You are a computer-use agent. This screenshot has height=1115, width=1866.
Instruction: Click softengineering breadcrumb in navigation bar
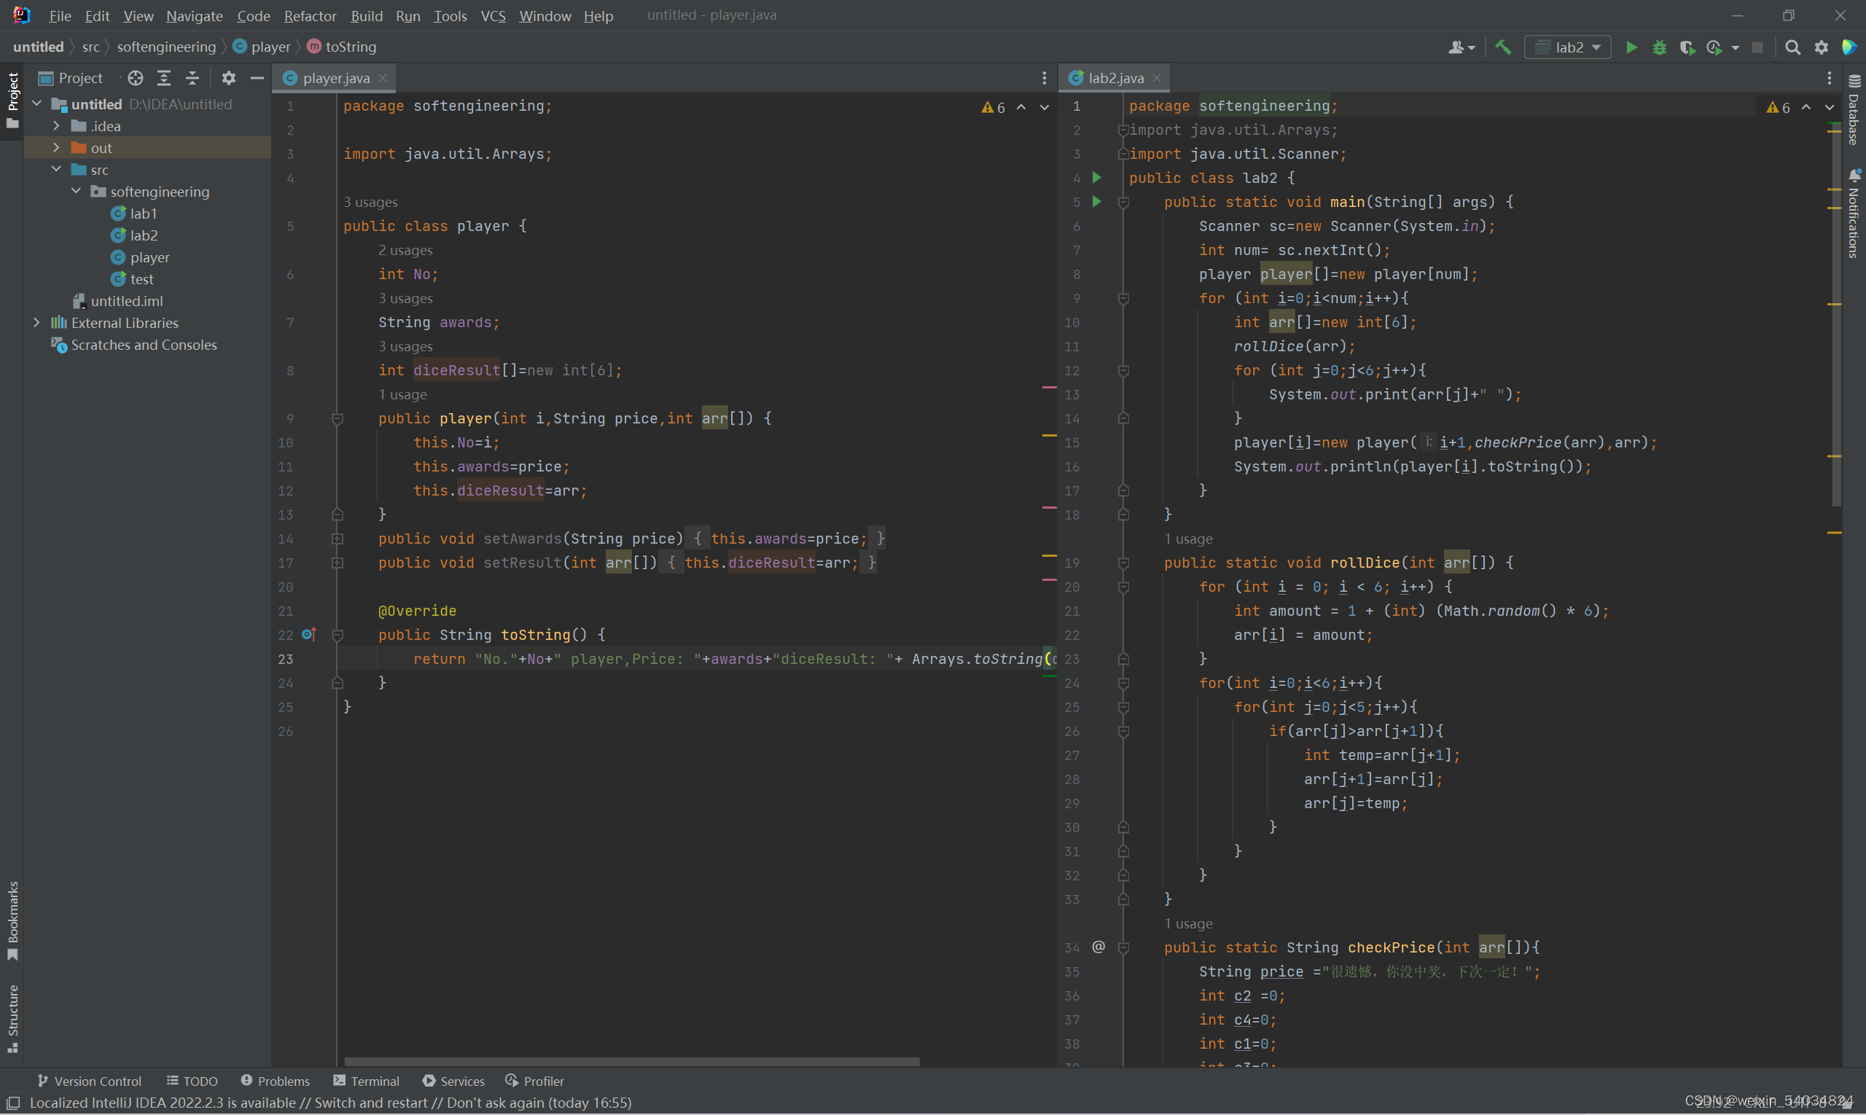pyautogui.click(x=166, y=47)
